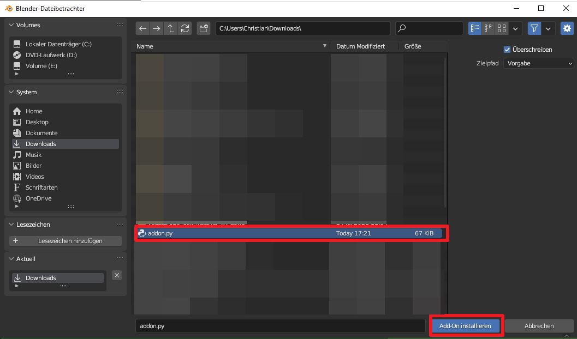Open the OneDrive location

pos(66,198)
